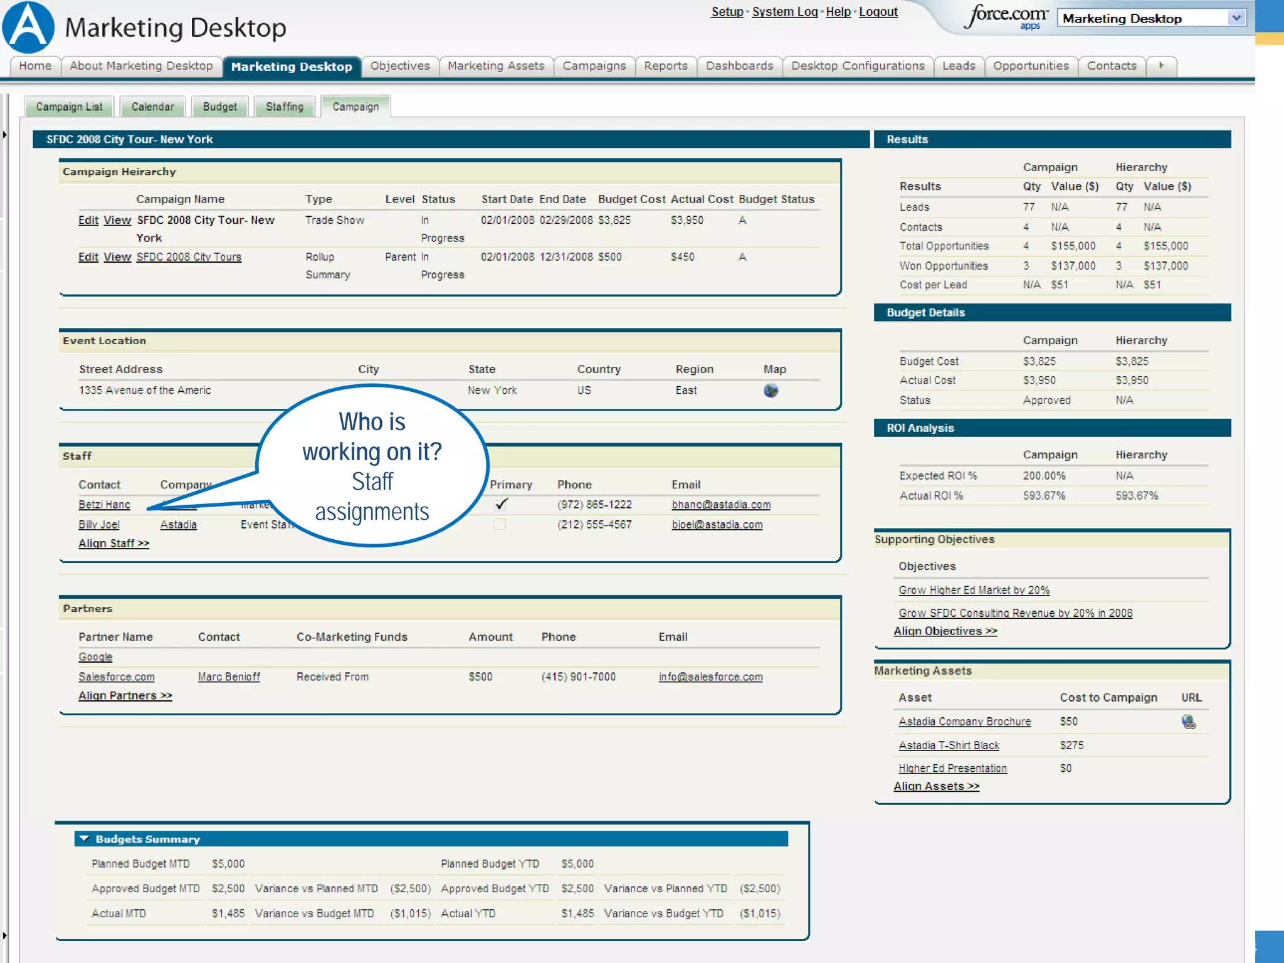Click the more tabs arrow icon
1284x963 pixels.
click(1161, 66)
